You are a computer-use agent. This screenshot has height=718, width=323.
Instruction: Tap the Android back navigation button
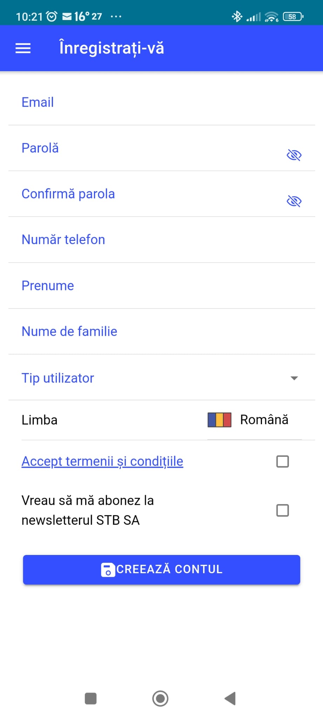(x=230, y=698)
